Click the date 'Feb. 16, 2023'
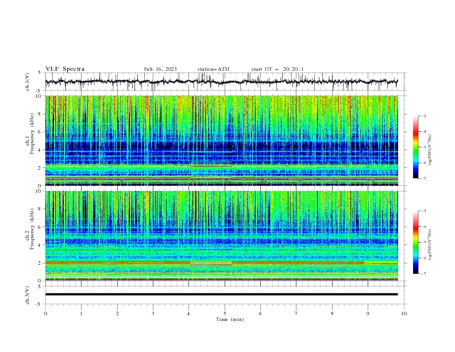 tap(160, 69)
